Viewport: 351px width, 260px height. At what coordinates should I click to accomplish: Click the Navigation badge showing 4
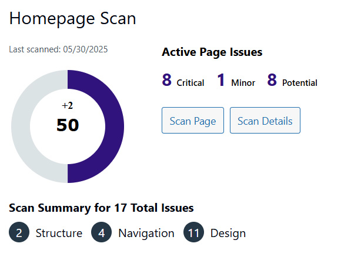[x=101, y=232]
